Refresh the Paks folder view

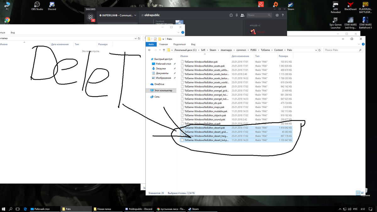[x=320, y=50]
